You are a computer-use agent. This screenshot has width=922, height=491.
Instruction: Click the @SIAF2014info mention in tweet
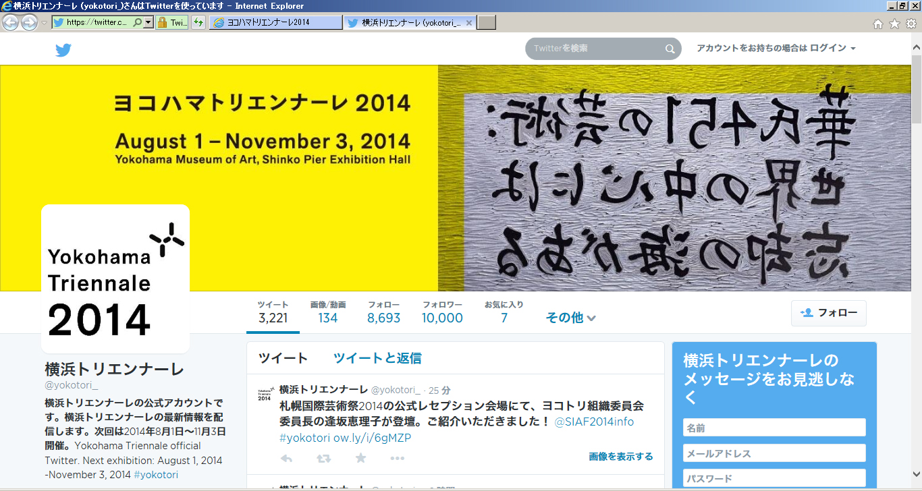[x=595, y=422]
